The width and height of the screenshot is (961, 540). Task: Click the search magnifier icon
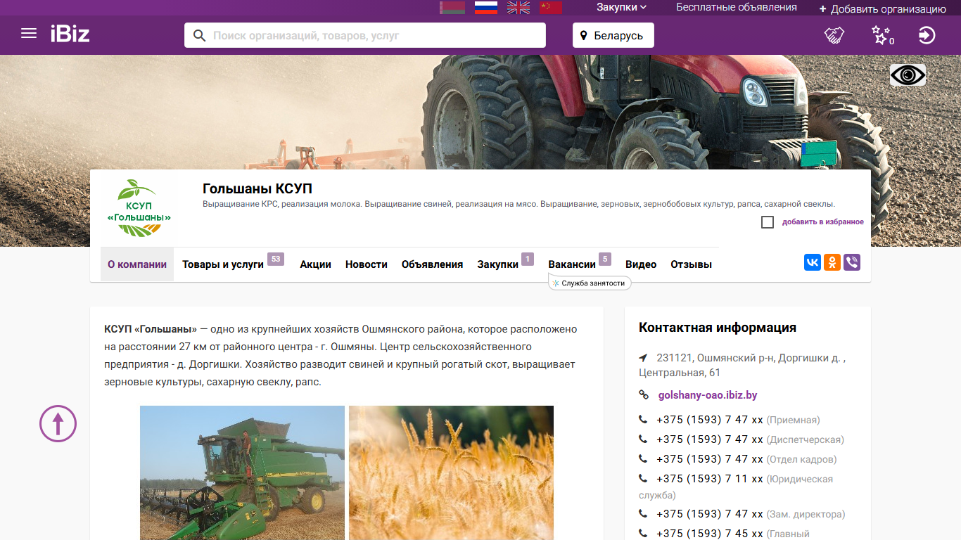(199, 35)
